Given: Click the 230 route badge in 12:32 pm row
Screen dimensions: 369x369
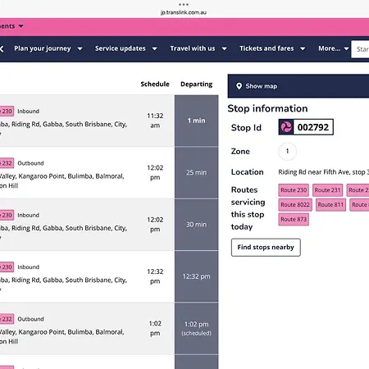Looking at the screenshot, I should click(x=7, y=267).
